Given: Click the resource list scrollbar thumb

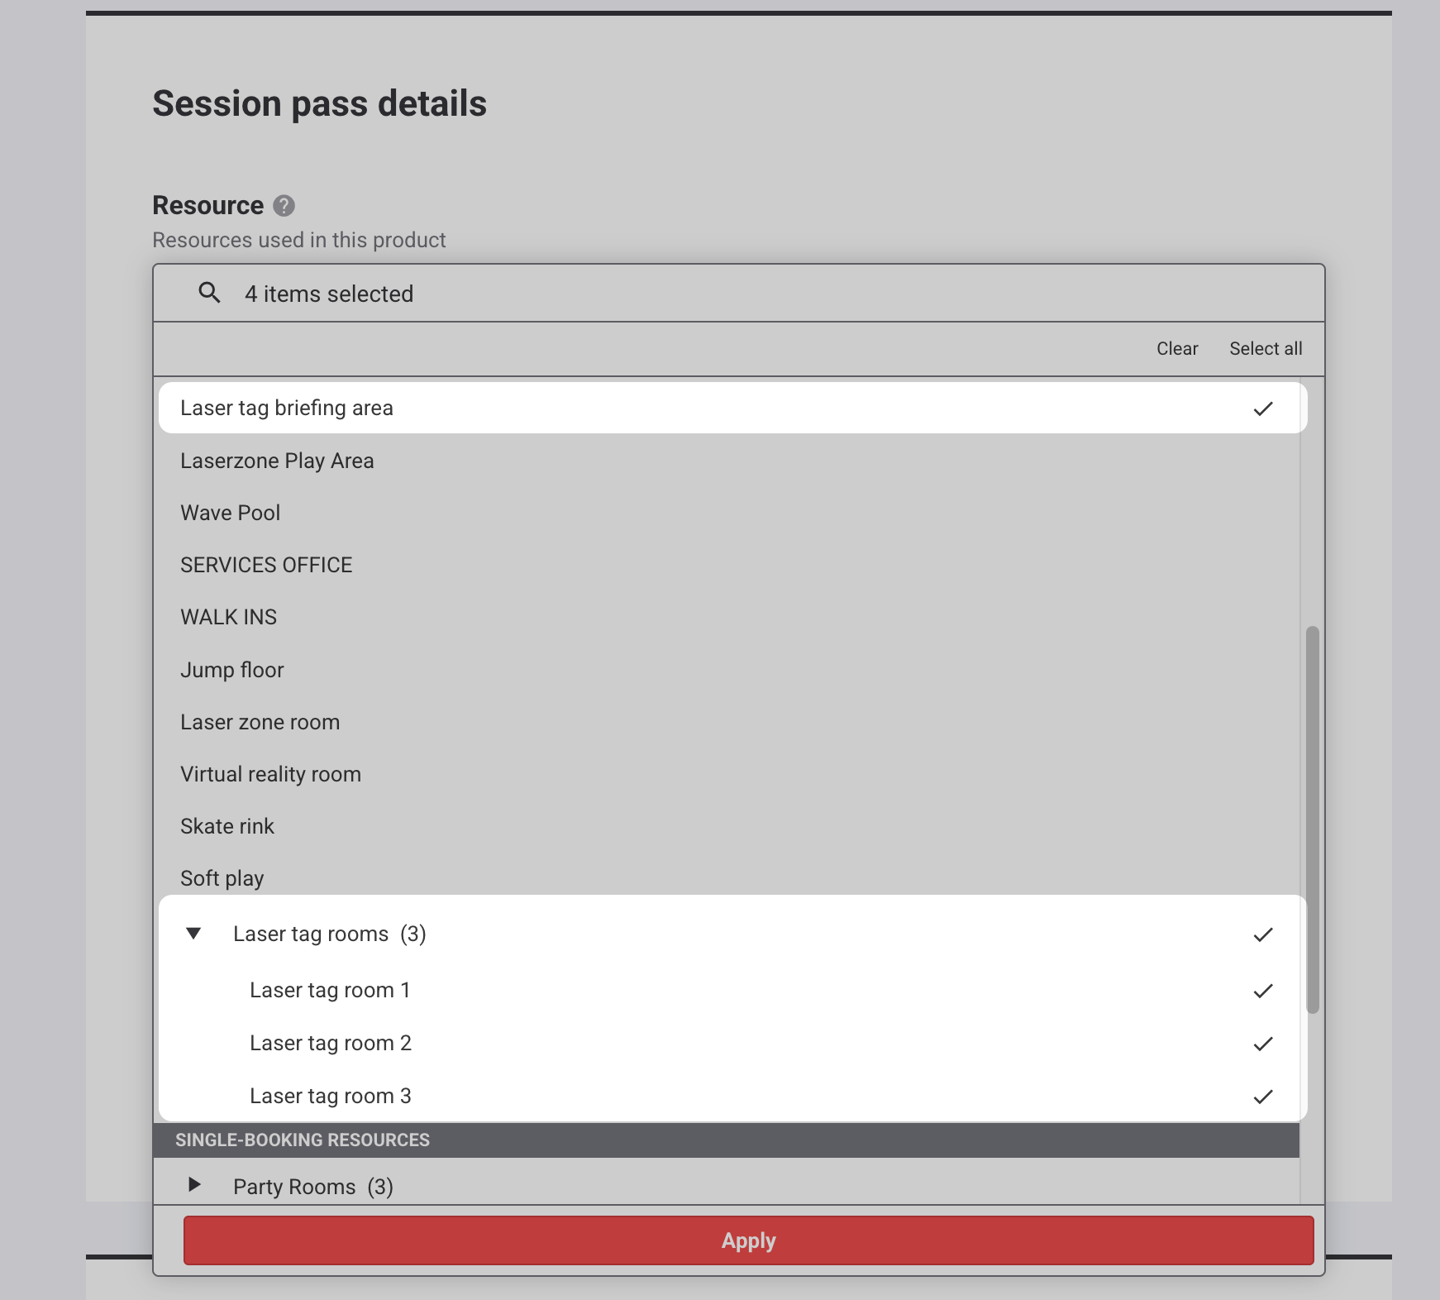Looking at the screenshot, I should coord(1312,819).
